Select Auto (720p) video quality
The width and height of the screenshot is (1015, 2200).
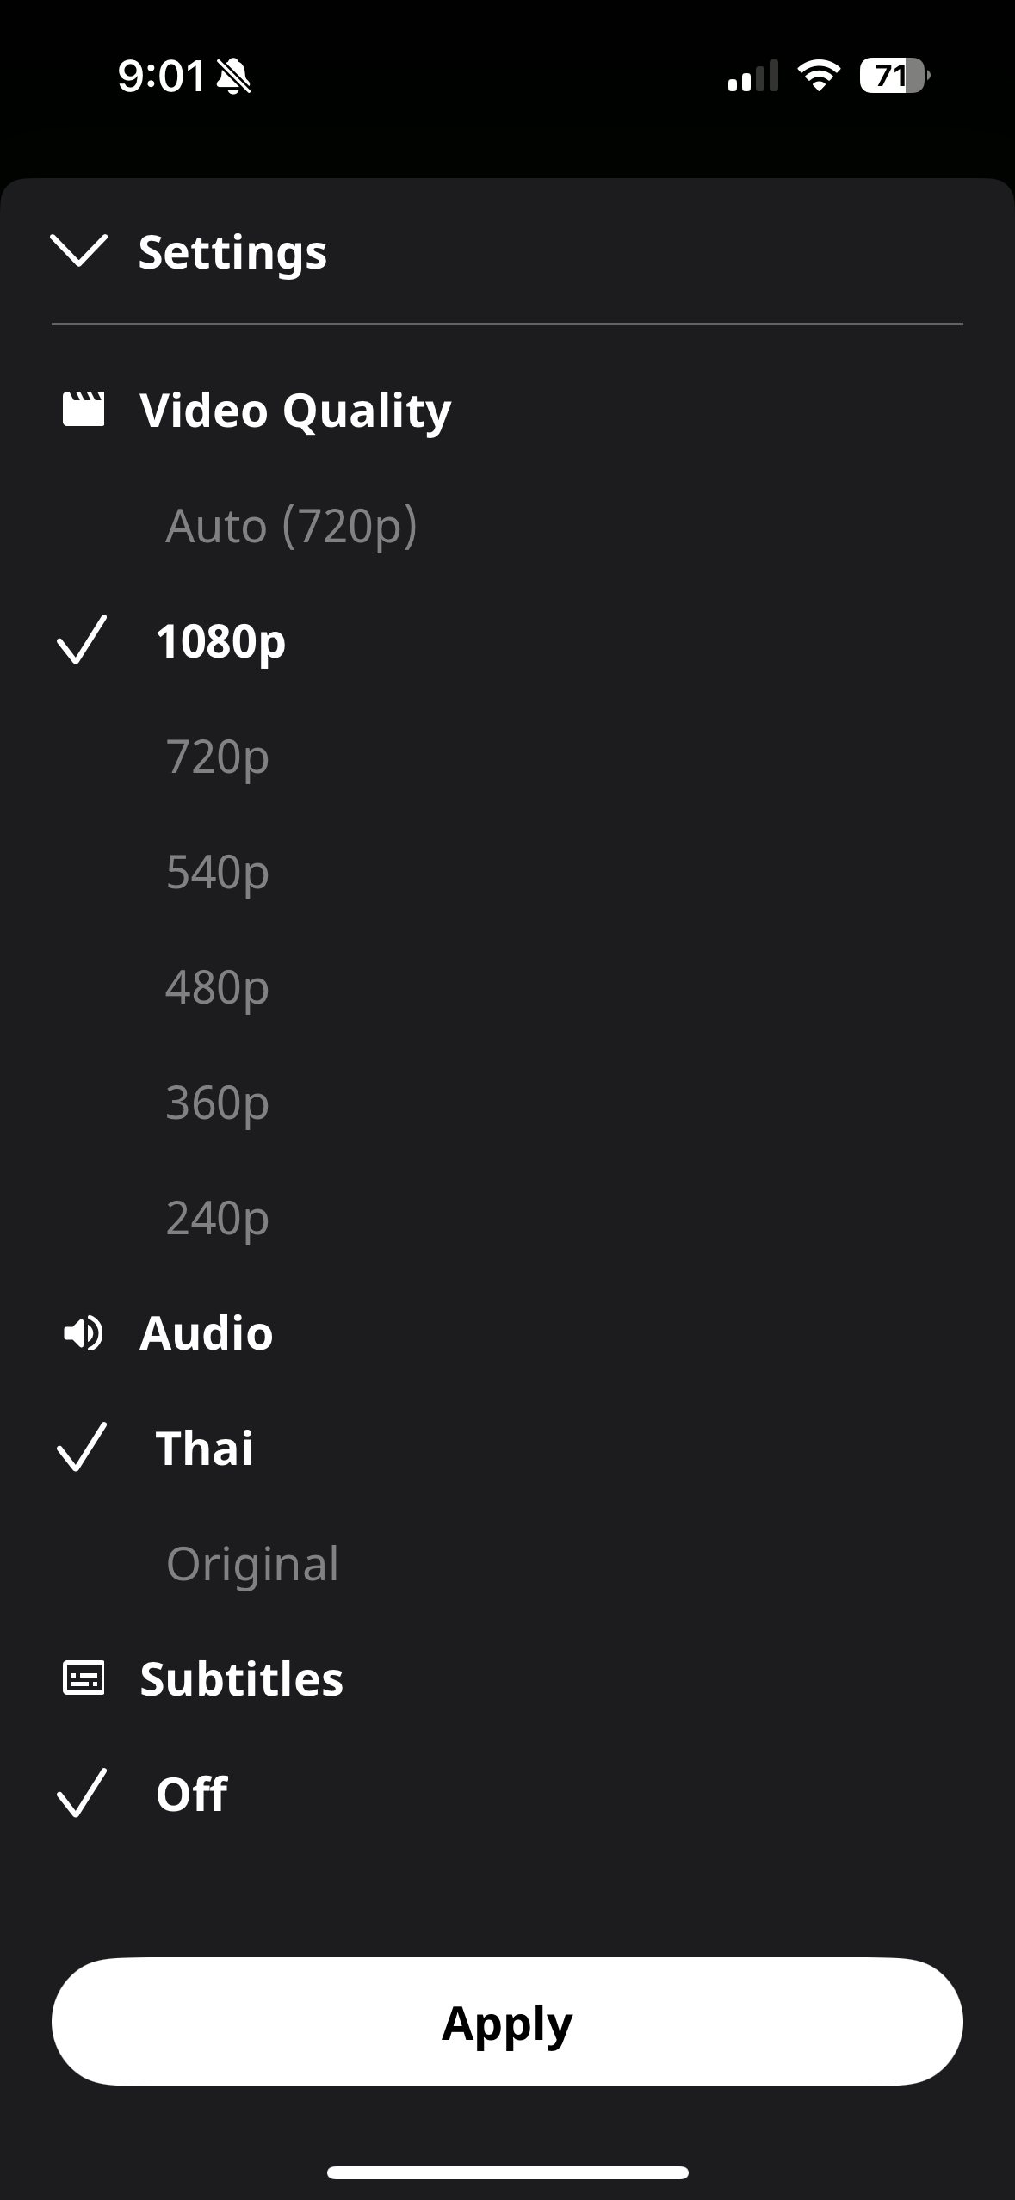pos(291,525)
